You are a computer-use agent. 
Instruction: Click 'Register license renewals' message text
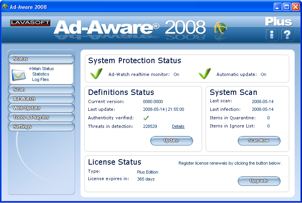[230, 163]
